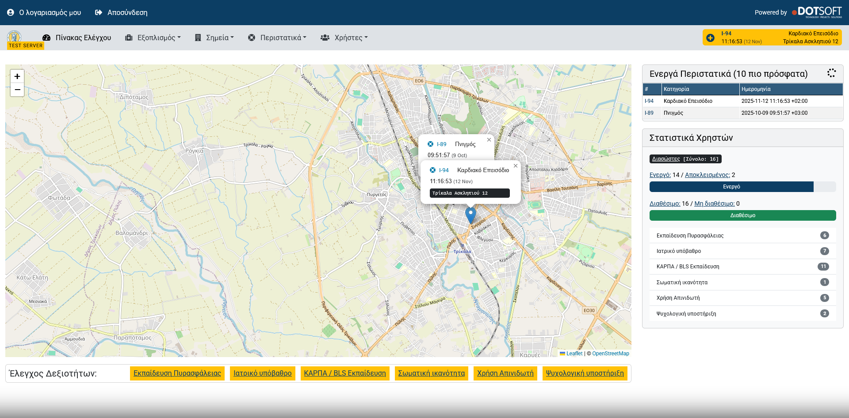Image resolution: width=849 pixels, height=418 pixels.
Task: Click the Ενεργό progress bar
Action: coord(731,187)
